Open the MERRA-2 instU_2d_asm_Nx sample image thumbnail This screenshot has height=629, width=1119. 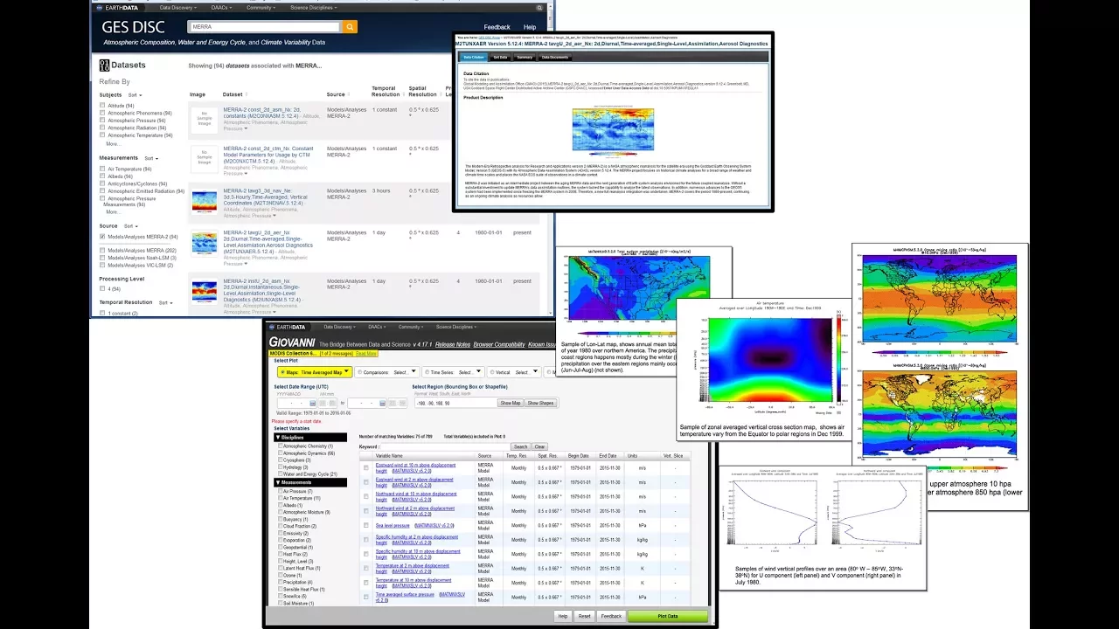(204, 291)
